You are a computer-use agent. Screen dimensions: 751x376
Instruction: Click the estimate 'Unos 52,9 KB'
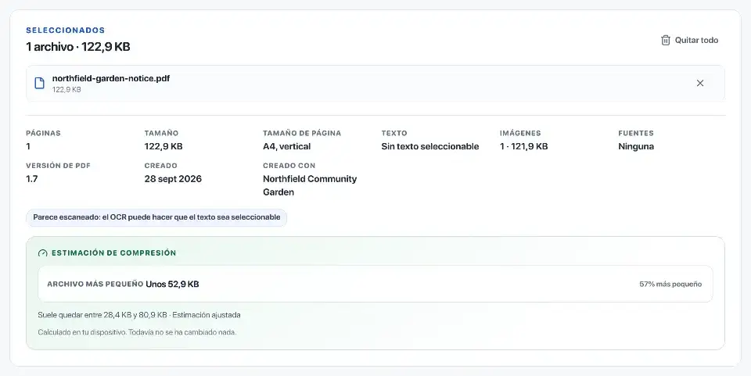click(x=172, y=285)
